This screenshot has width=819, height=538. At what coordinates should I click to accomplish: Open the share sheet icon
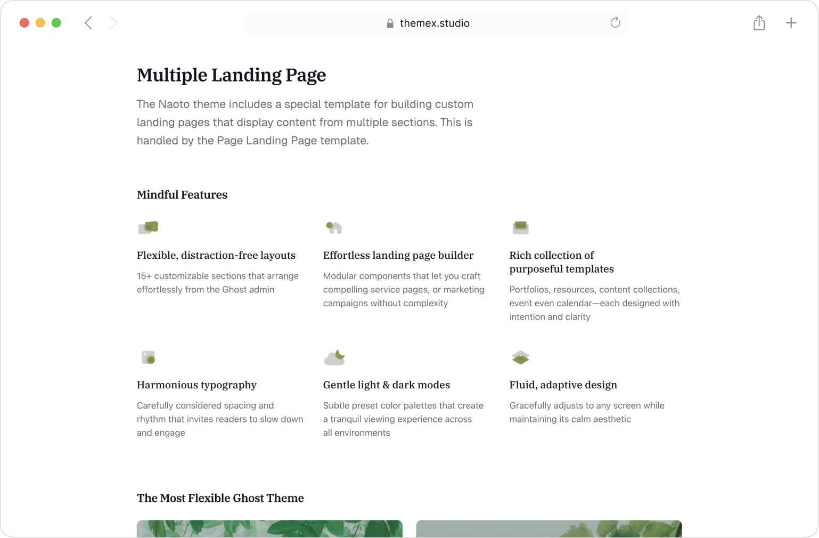[759, 23]
